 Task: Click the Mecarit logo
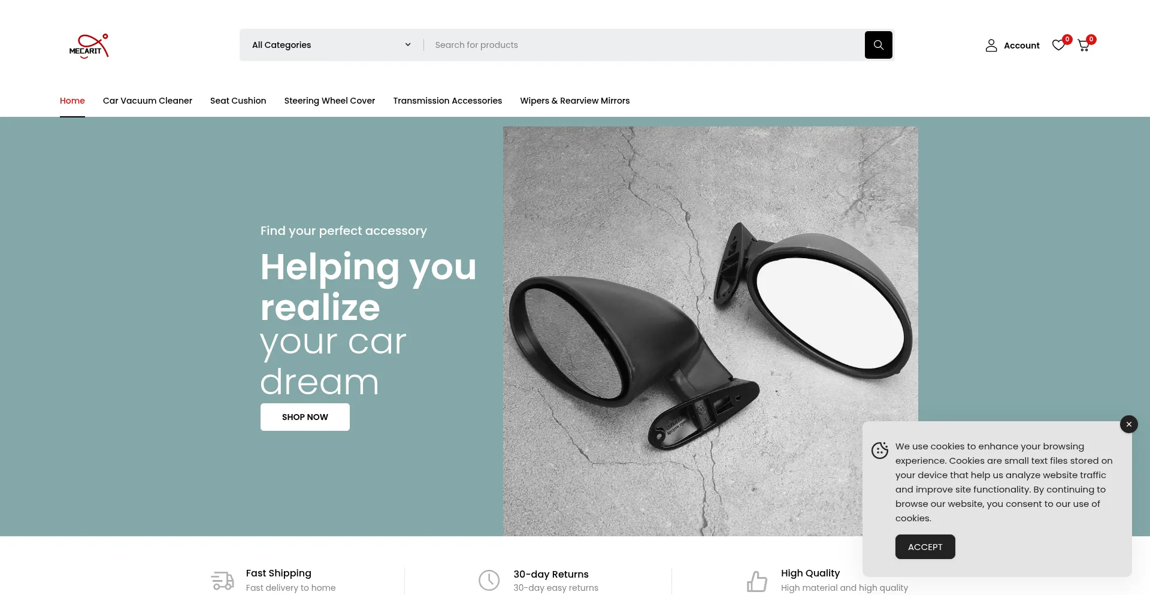[89, 46]
